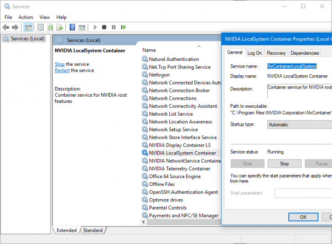The width and height of the screenshot is (332, 244).
Task: Click the Show/Hide Action Pane toolbar icon
Action: pyautogui.click(x=82, y=27)
